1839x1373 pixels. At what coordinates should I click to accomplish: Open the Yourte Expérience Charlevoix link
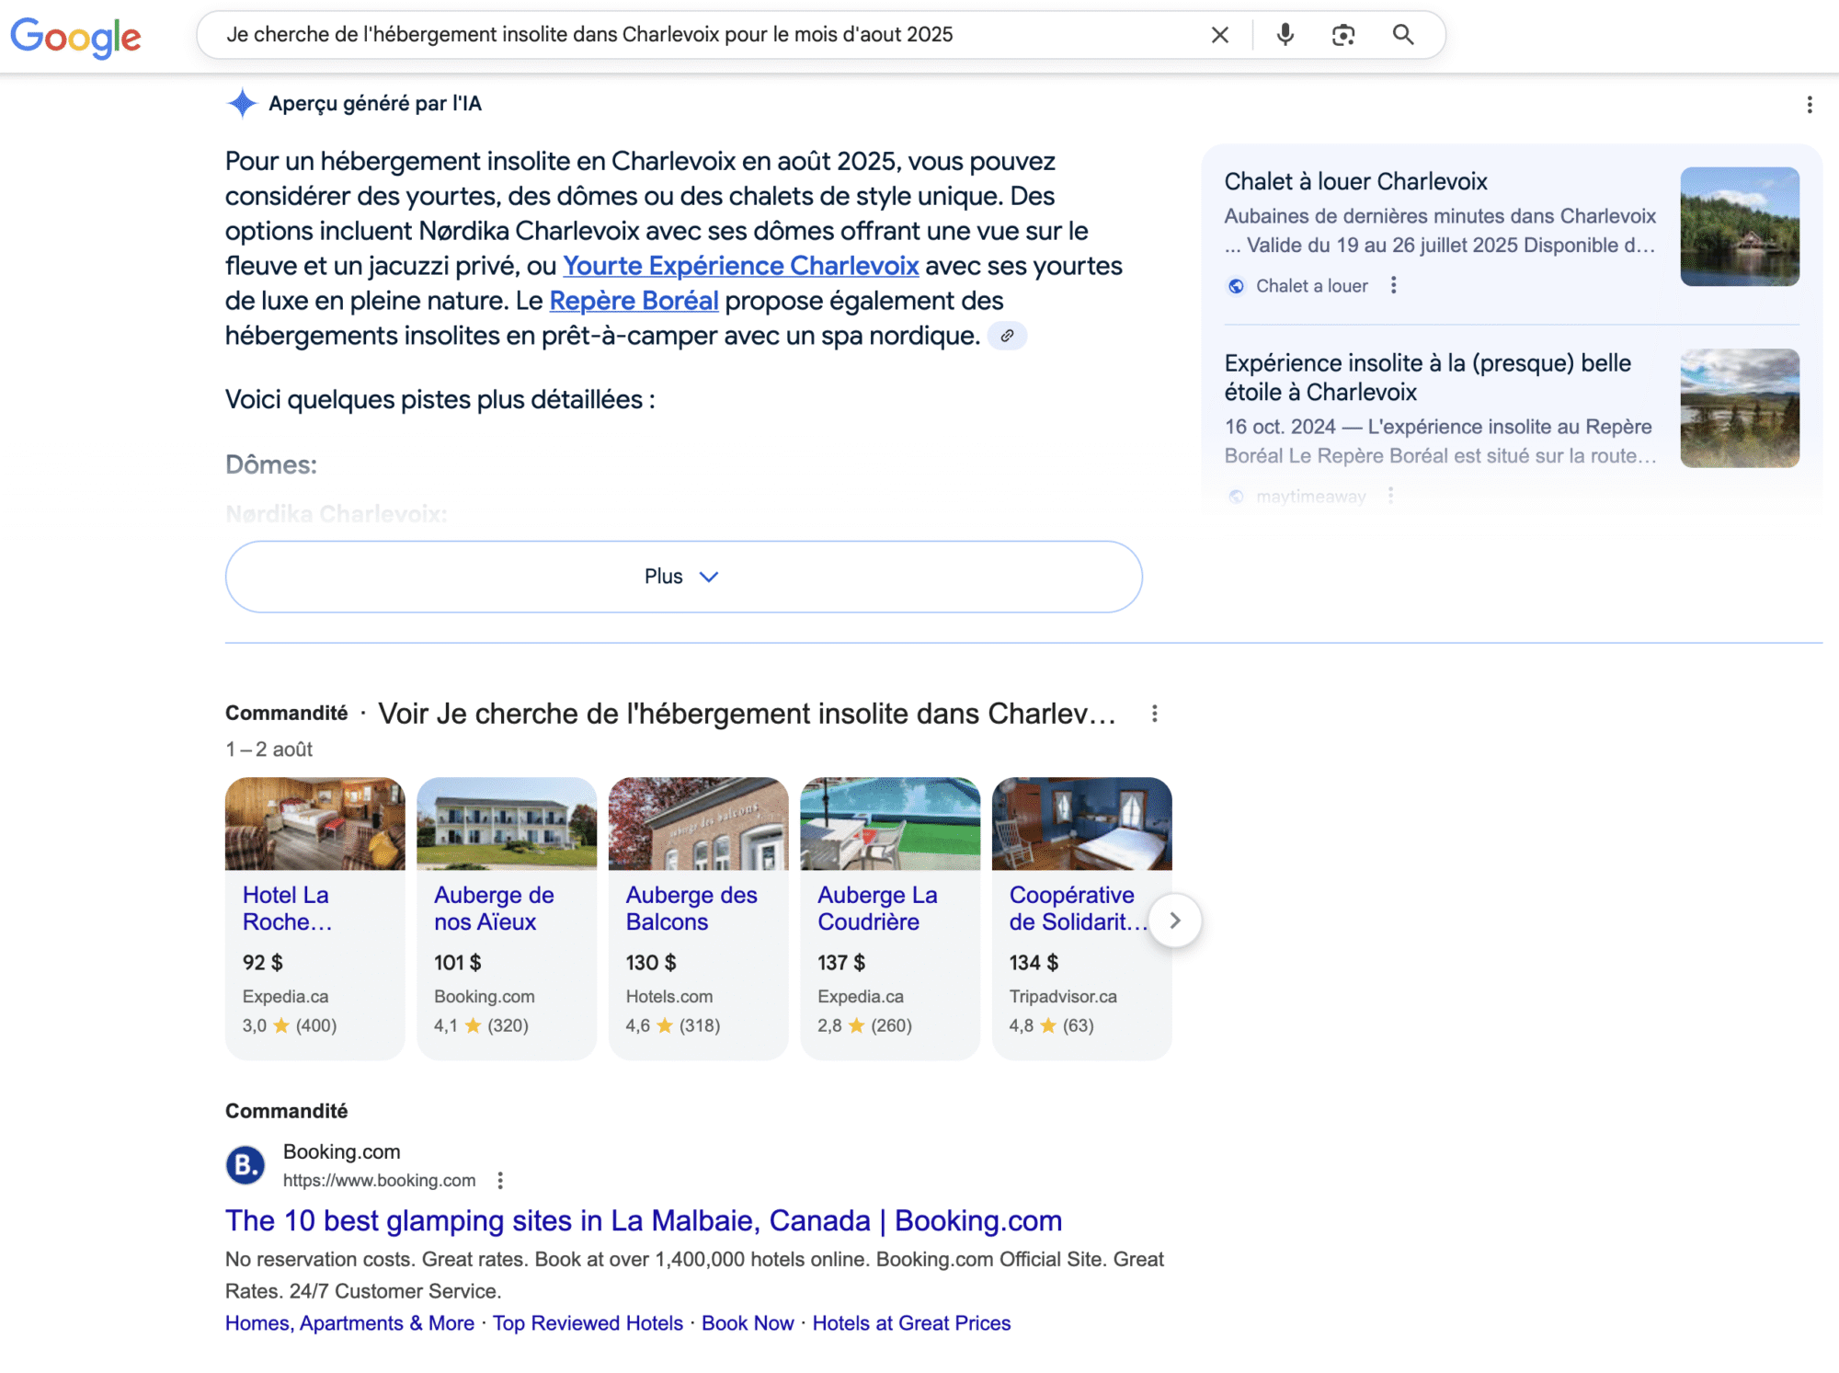(x=740, y=266)
